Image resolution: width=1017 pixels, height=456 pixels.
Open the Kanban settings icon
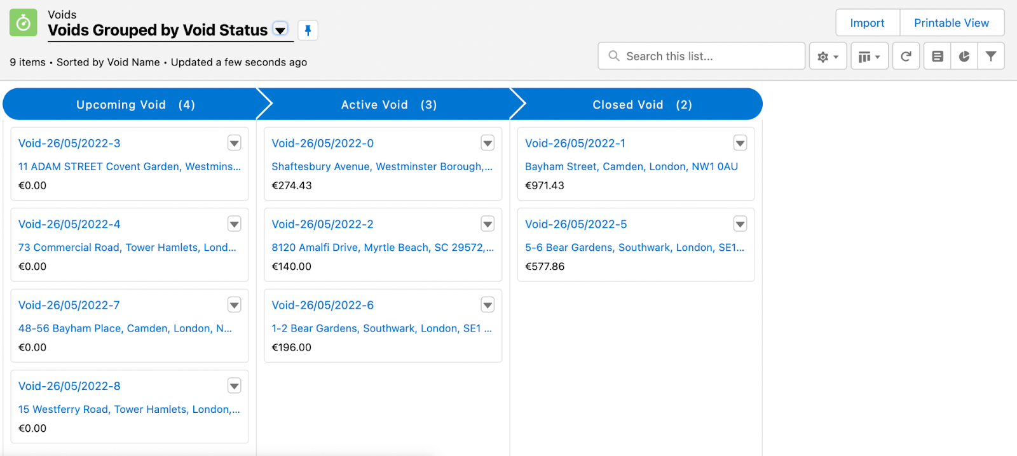pos(937,57)
